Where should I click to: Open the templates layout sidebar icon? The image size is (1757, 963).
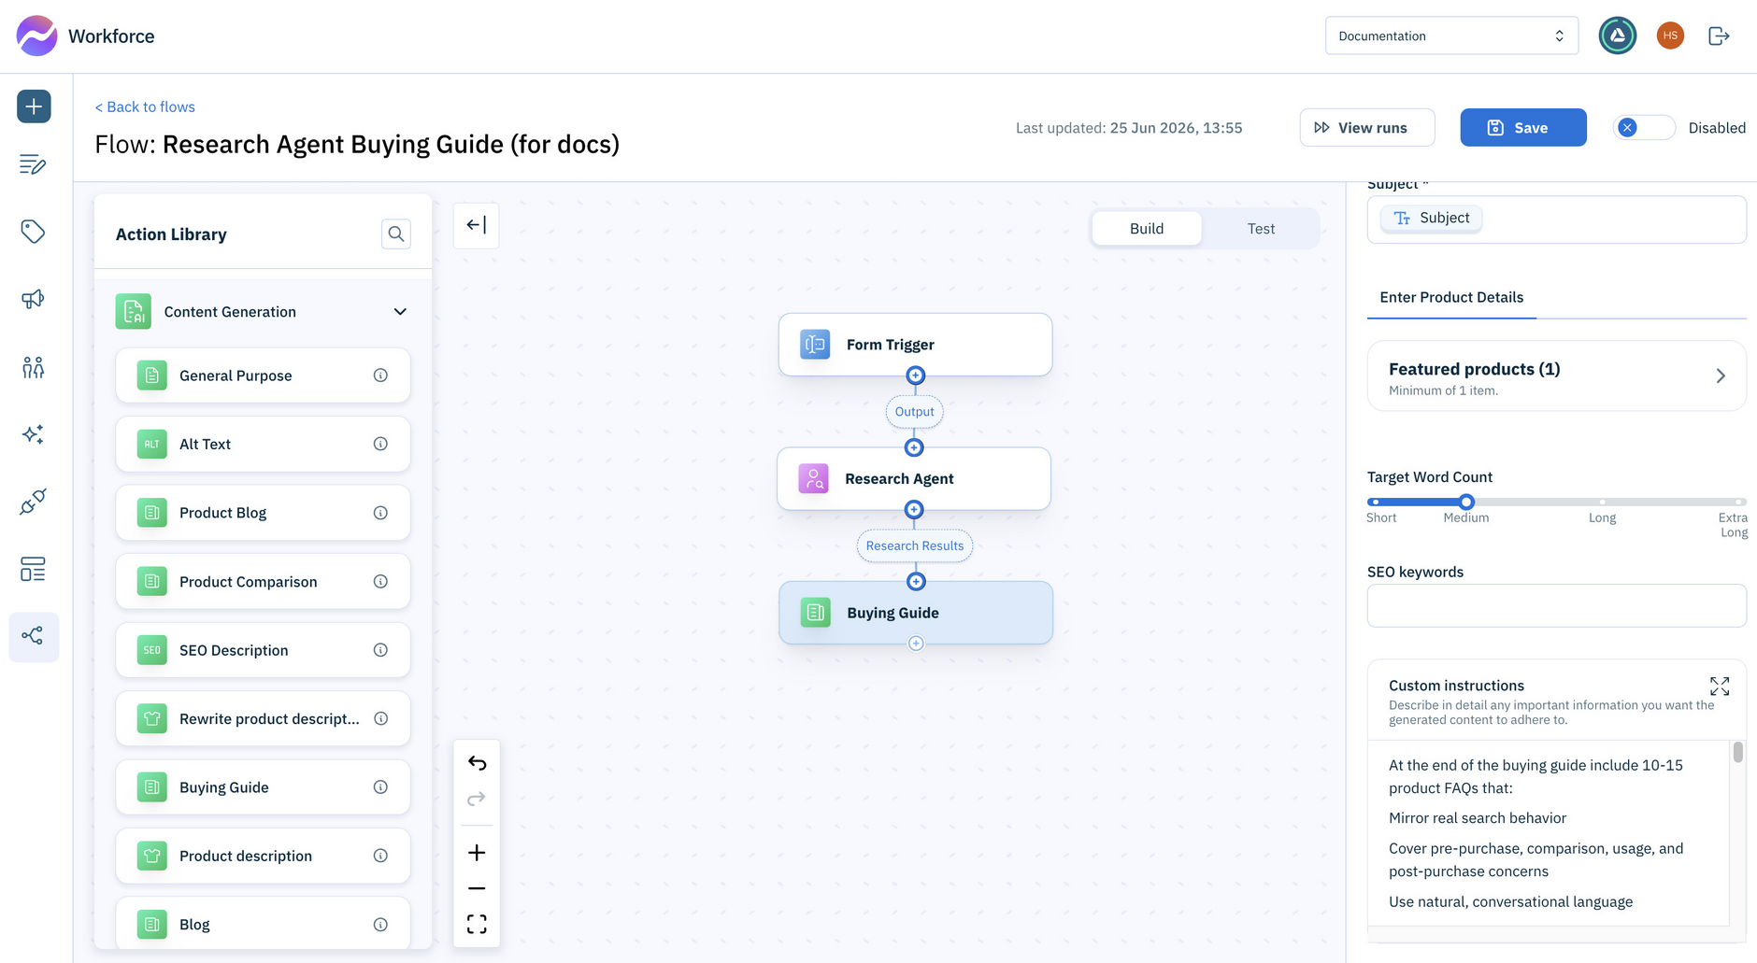[x=34, y=569]
